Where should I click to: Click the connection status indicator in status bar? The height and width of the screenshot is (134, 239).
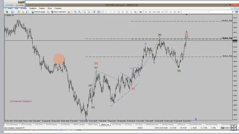pyautogui.click(x=226, y=128)
